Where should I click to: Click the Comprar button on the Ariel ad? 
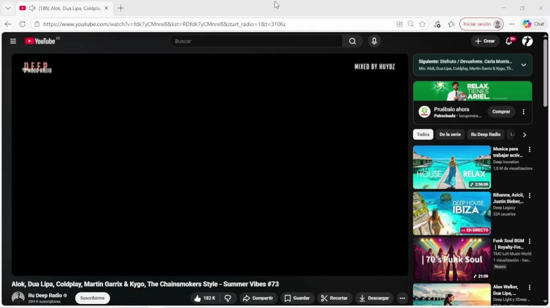pos(501,112)
